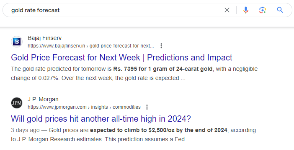The image size is (294, 150).
Task: Start voice search with the microphone icon
Action: [245, 10]
